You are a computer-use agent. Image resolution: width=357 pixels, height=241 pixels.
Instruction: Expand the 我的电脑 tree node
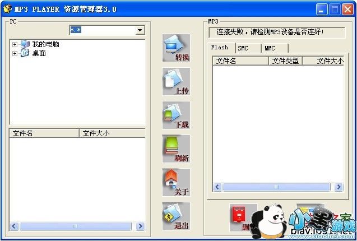[15, 44]
